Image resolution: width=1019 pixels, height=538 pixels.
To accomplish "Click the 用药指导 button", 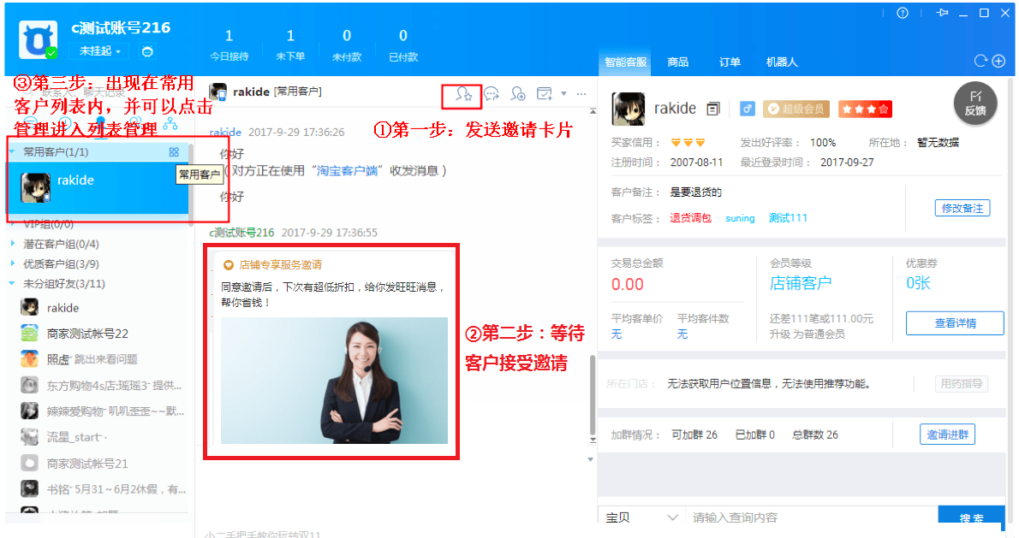I will pos(961,384).
